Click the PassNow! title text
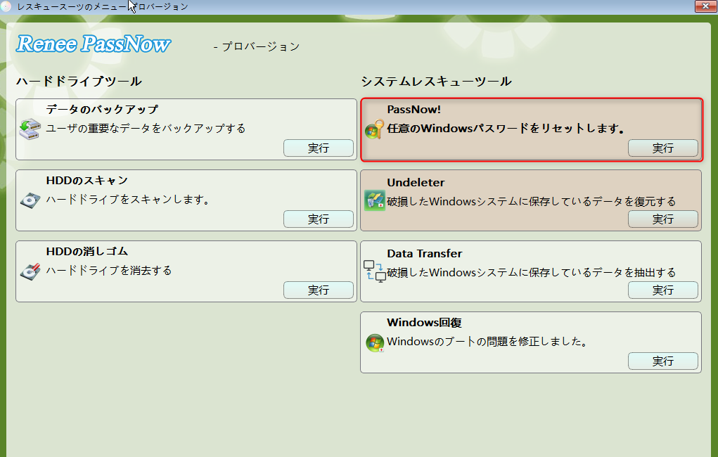 [414, 110]
